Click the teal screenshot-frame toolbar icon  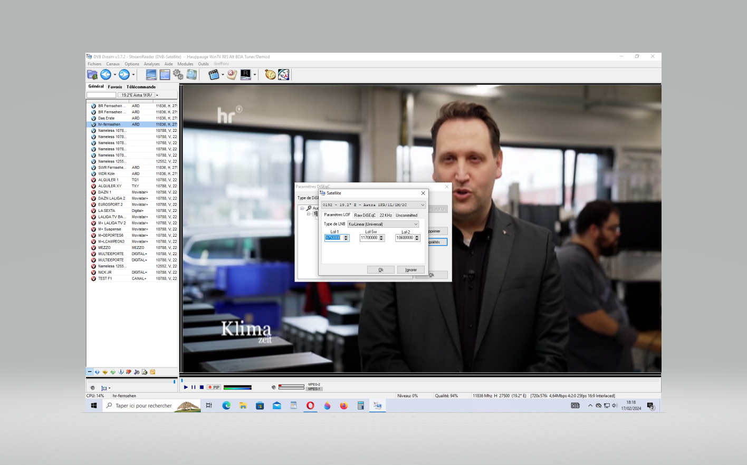coord(191,75)
